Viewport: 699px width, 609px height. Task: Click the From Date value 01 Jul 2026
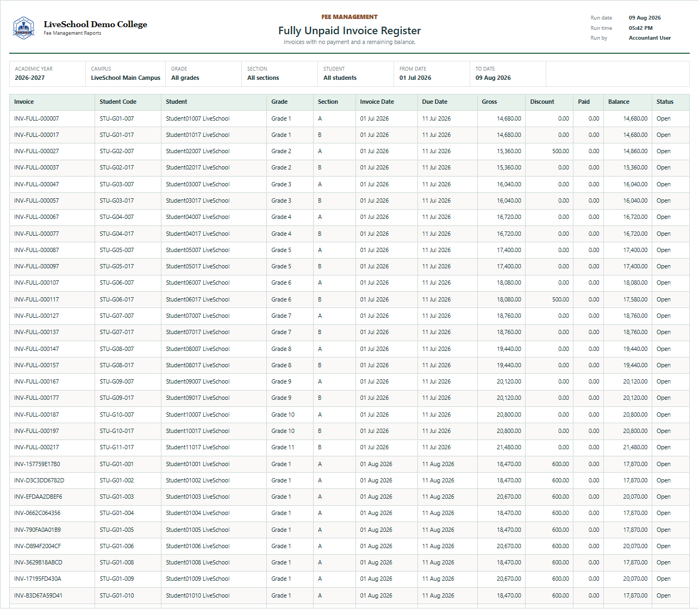coord(415,78)
